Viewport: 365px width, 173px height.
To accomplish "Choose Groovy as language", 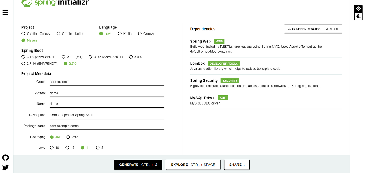I will 146,34.
